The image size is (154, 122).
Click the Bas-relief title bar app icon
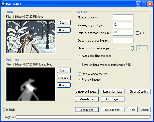tap(4, 4)
